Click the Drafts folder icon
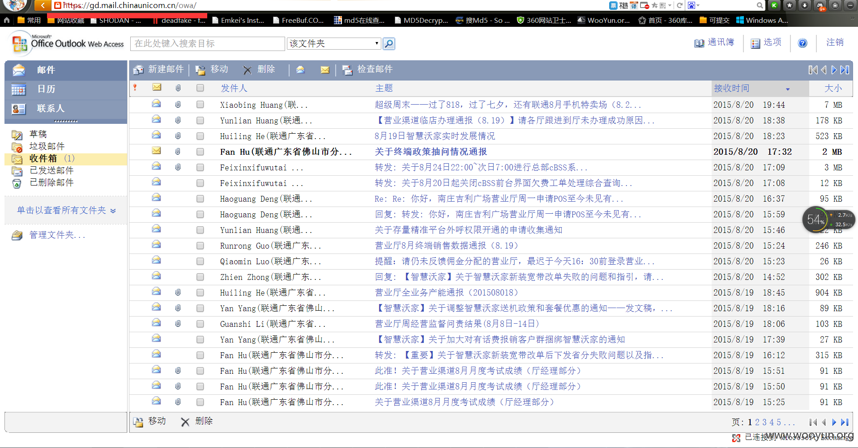858x448 pixels. pyautogui.click(x=17, y=135)
